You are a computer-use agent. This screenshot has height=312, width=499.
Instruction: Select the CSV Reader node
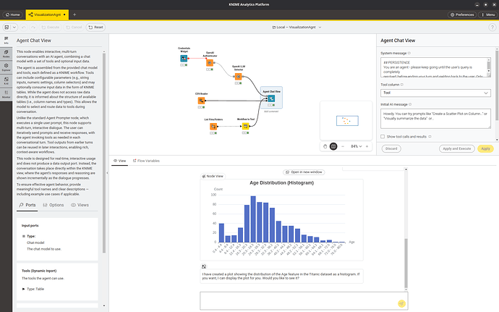click(201, 101)
